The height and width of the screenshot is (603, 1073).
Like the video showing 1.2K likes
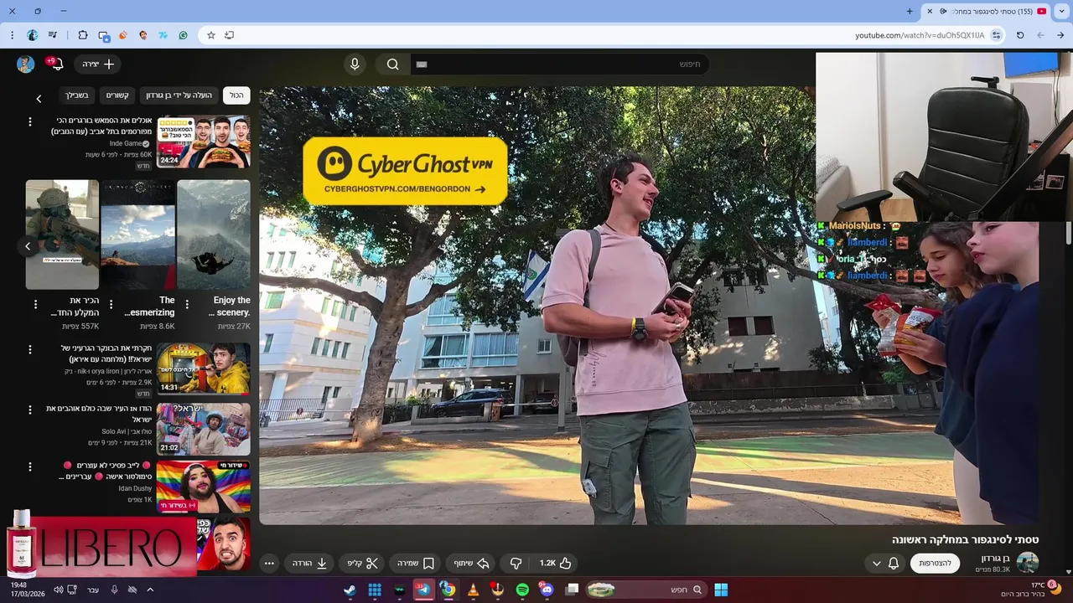pyautogui.click(x=556, y=564)
